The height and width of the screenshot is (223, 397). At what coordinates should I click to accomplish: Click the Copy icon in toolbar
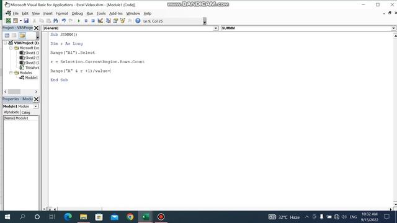(x=42, y=20)
